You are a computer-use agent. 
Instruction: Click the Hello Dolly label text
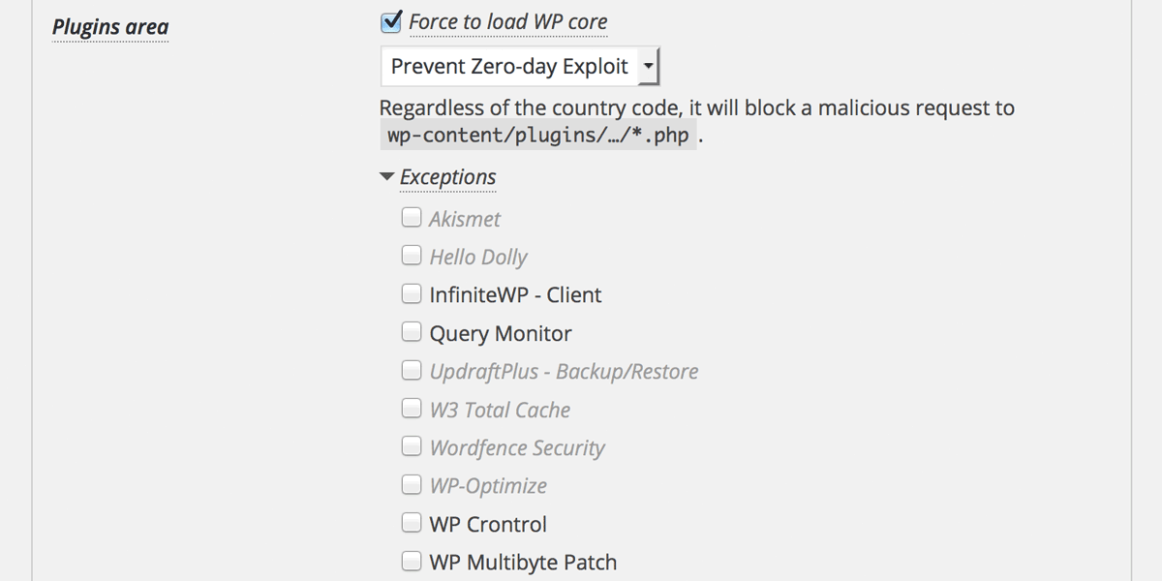click(x=478, y=257)
